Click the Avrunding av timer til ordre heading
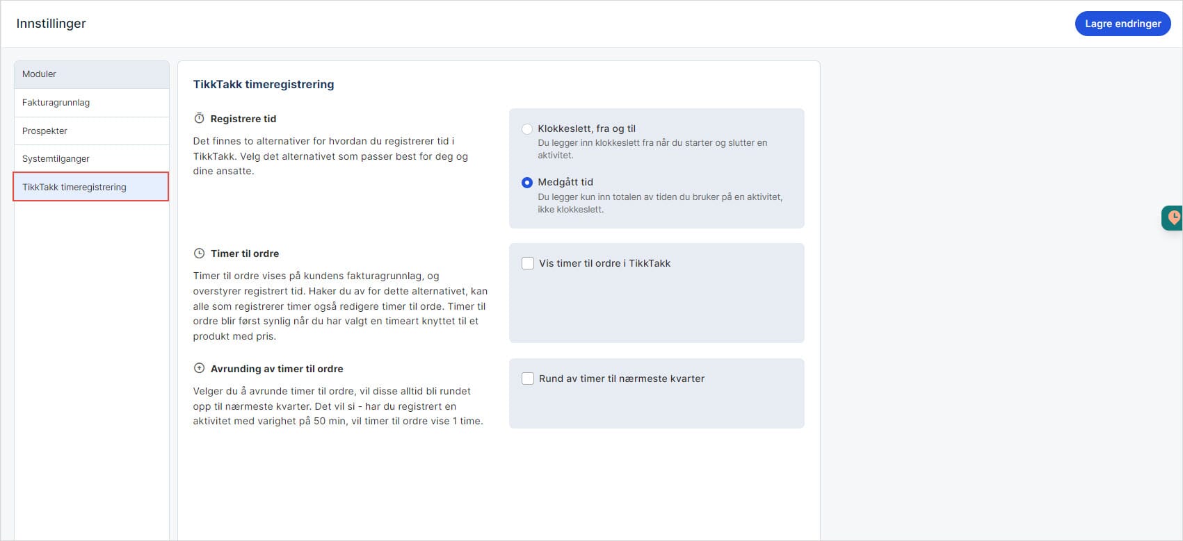1183x541 pixels. pyautogui.click(x=277, y=369)
